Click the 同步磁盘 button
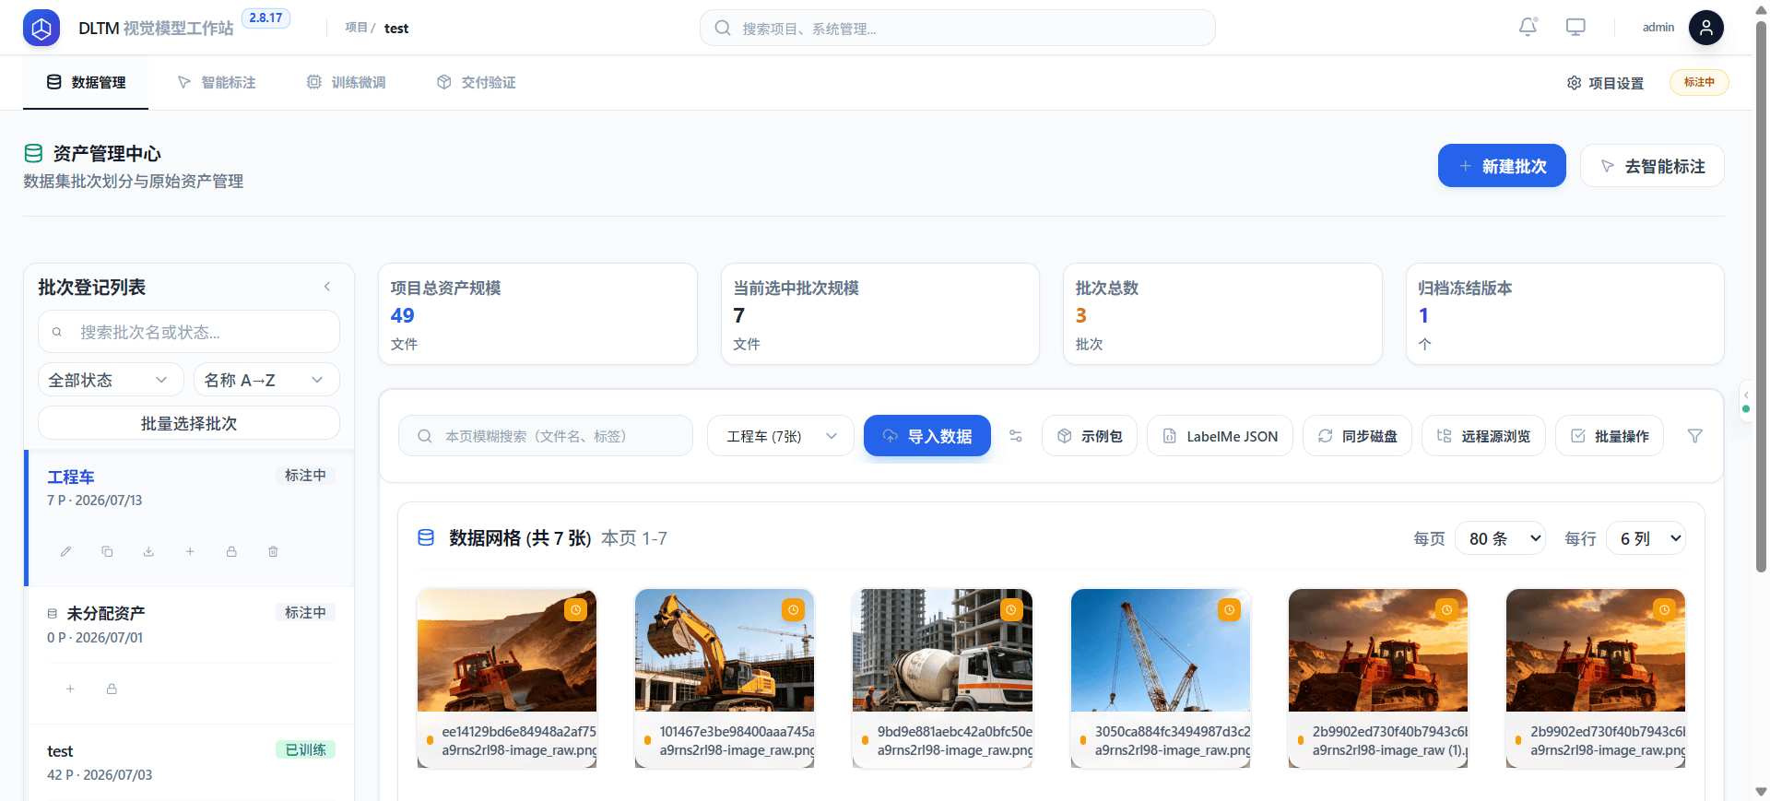Image resolution: width=1770 pixels, height=801 pixels. tap(1357, 436)
